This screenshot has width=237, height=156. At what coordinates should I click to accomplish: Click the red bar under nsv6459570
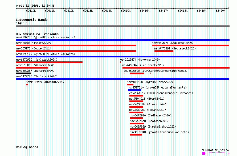click(x=190, y=45)
